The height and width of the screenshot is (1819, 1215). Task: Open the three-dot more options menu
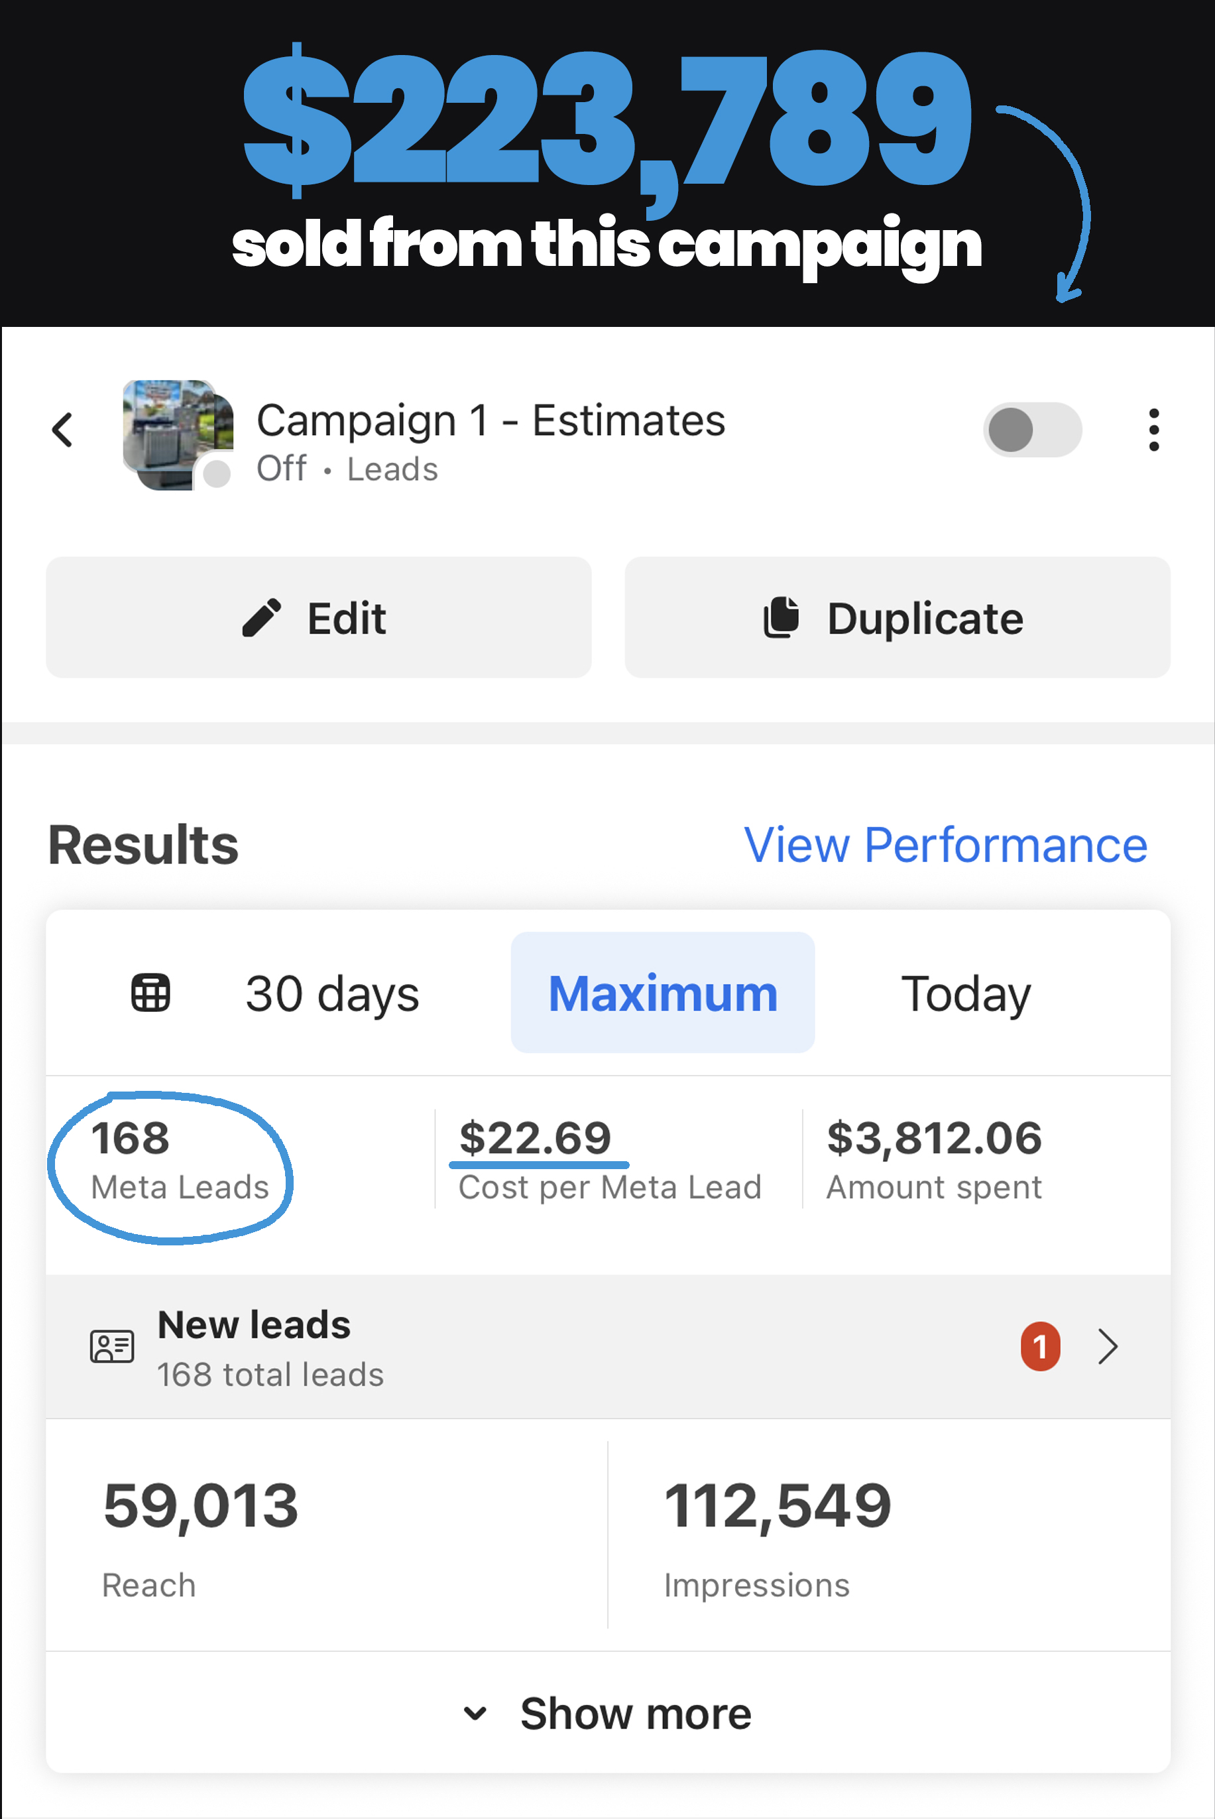point(1153,430)
